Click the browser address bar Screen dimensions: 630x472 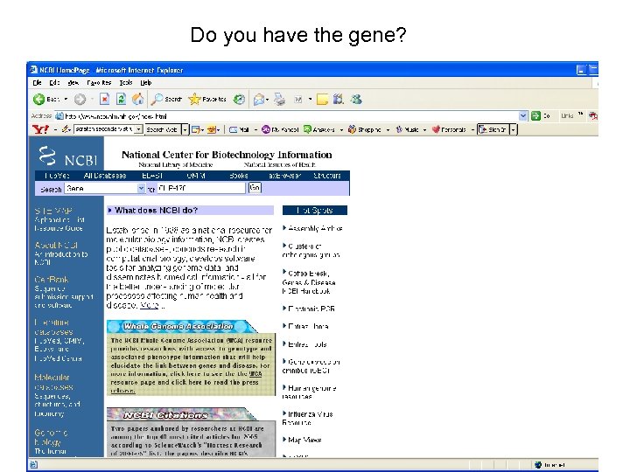point(290,116)
